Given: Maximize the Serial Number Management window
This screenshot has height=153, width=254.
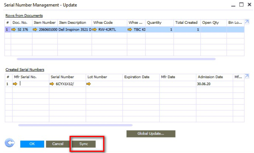Looking at the screenshot, I should [241, 5].
